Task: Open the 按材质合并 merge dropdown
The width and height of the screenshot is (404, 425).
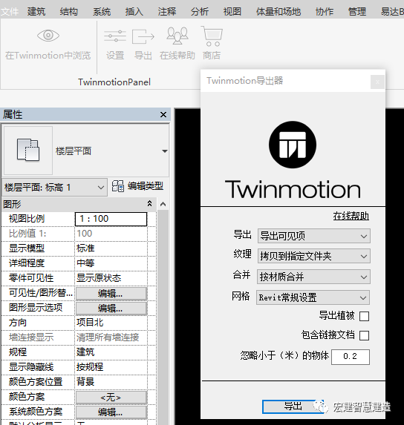Action: tap(313, 277)
